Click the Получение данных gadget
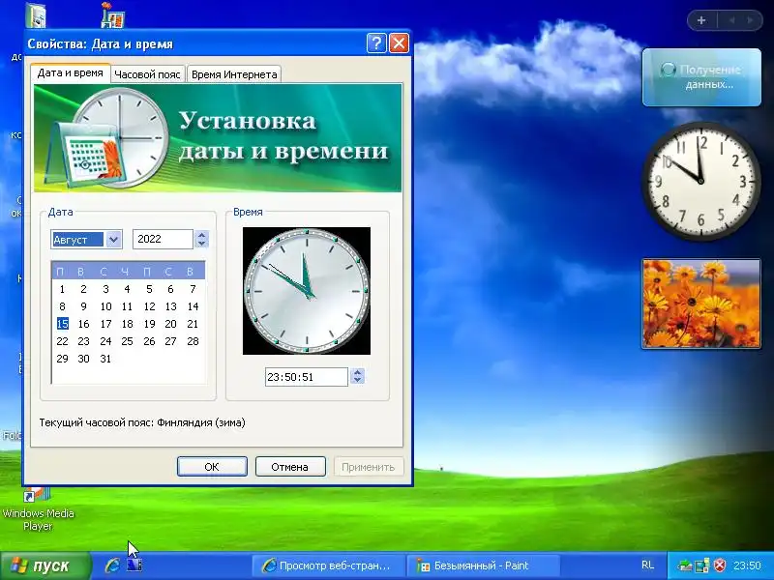Image resolution: width=774 pixels, height=580 pixels. tap(701, 77)
